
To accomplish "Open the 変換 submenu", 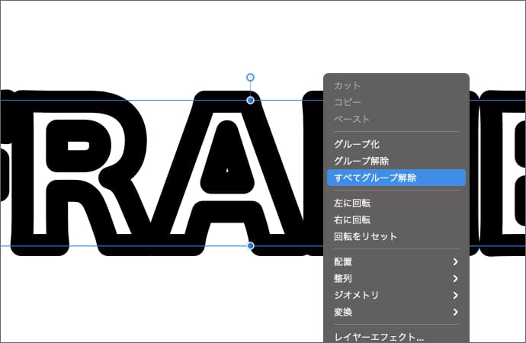I will 396,312.
